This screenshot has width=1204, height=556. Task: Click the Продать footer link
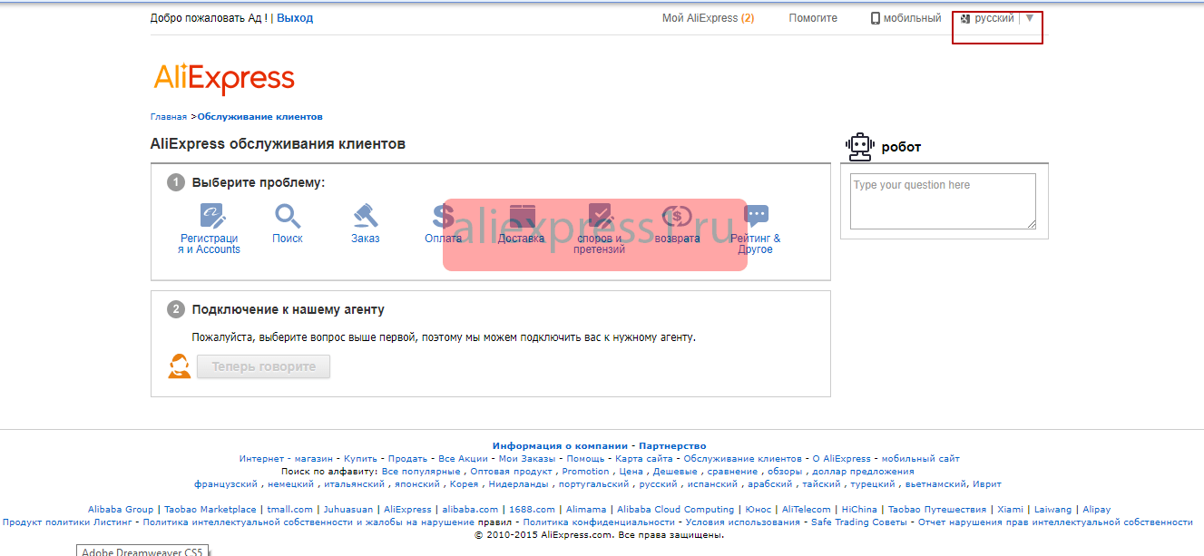(x=408, y=459)
